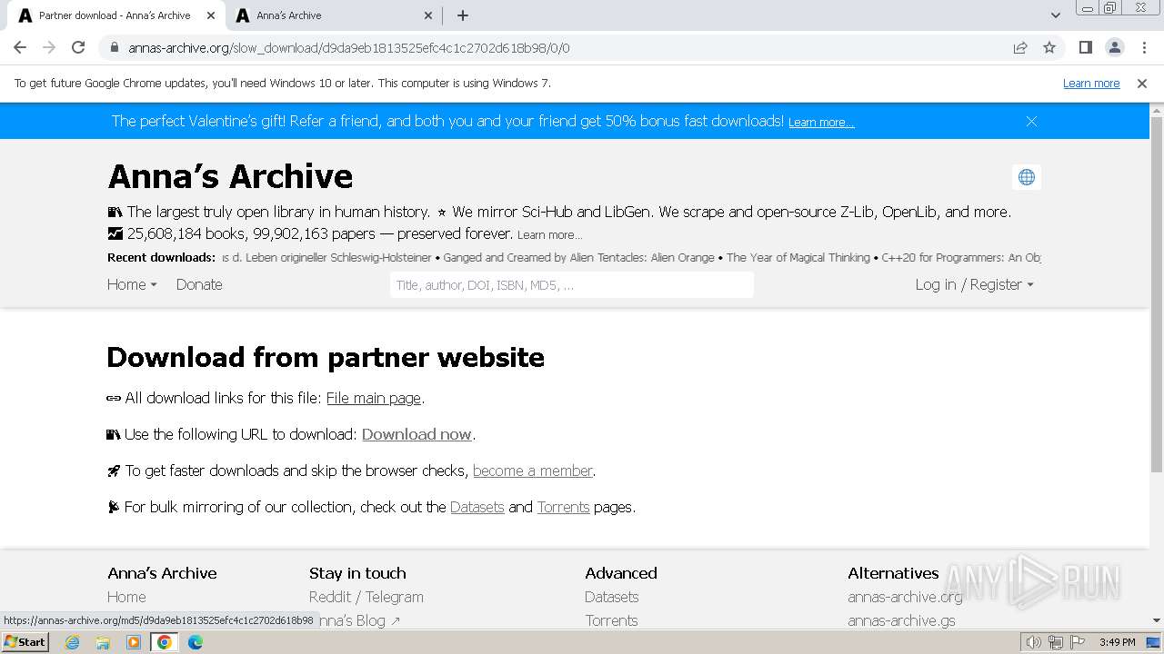
Task: Dismiss the Chrome update notice
Action: pos(1142,83)
